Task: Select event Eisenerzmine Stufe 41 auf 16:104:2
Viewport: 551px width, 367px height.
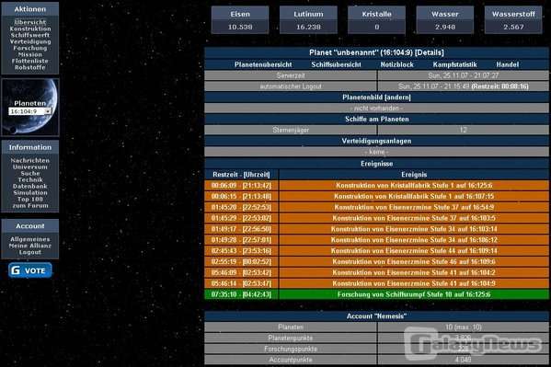Action: click(x=414, y=272)
